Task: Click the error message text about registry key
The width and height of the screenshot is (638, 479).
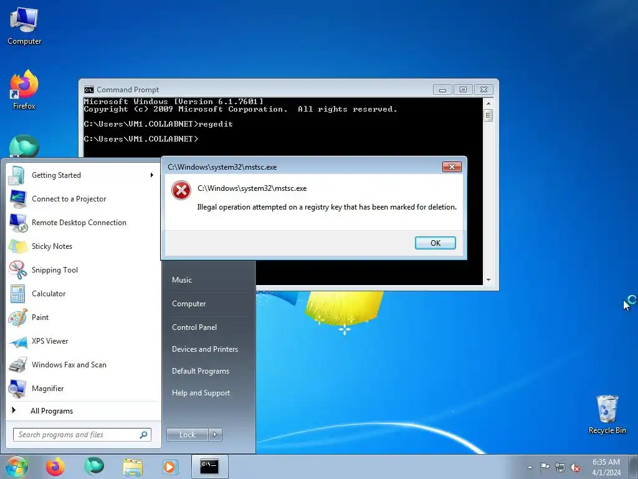Action: (326, 207)
